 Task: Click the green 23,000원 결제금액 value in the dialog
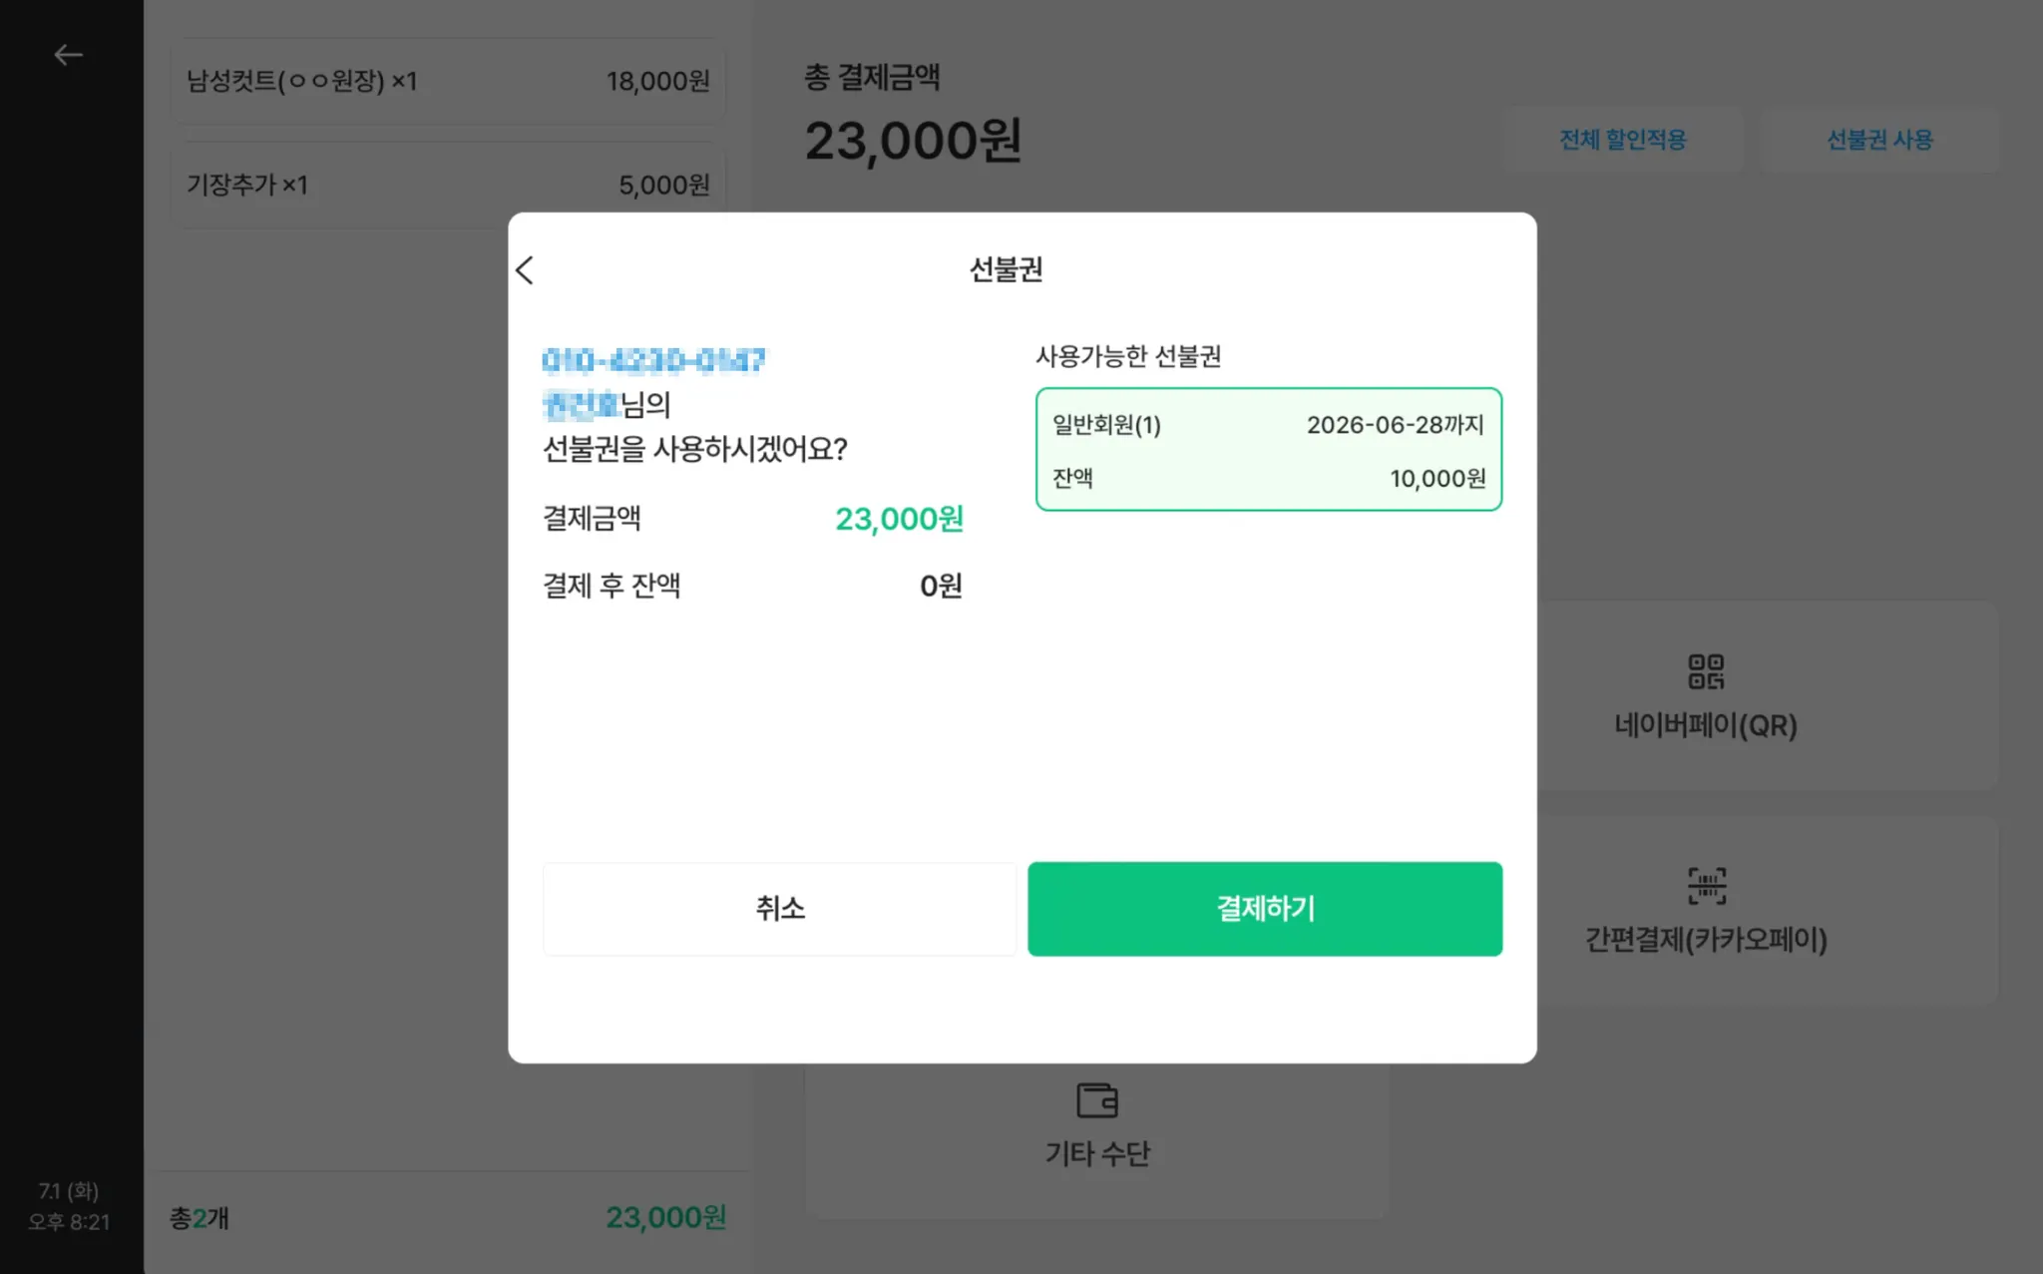(898, 519)
